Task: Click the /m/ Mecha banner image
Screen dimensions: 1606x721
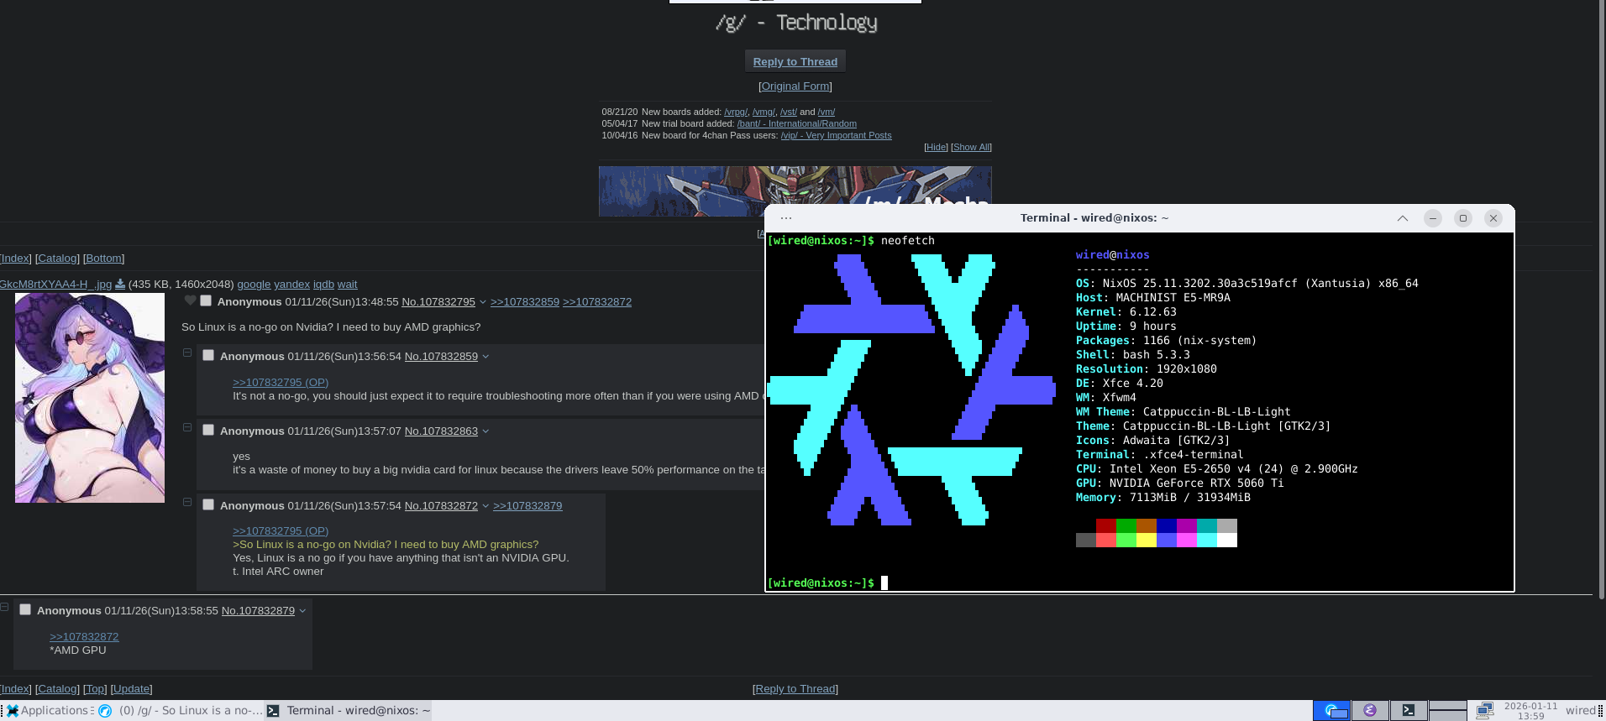Action: click(795, 191)
